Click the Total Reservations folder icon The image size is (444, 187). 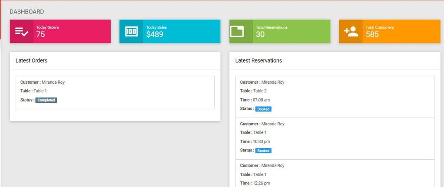237,31
